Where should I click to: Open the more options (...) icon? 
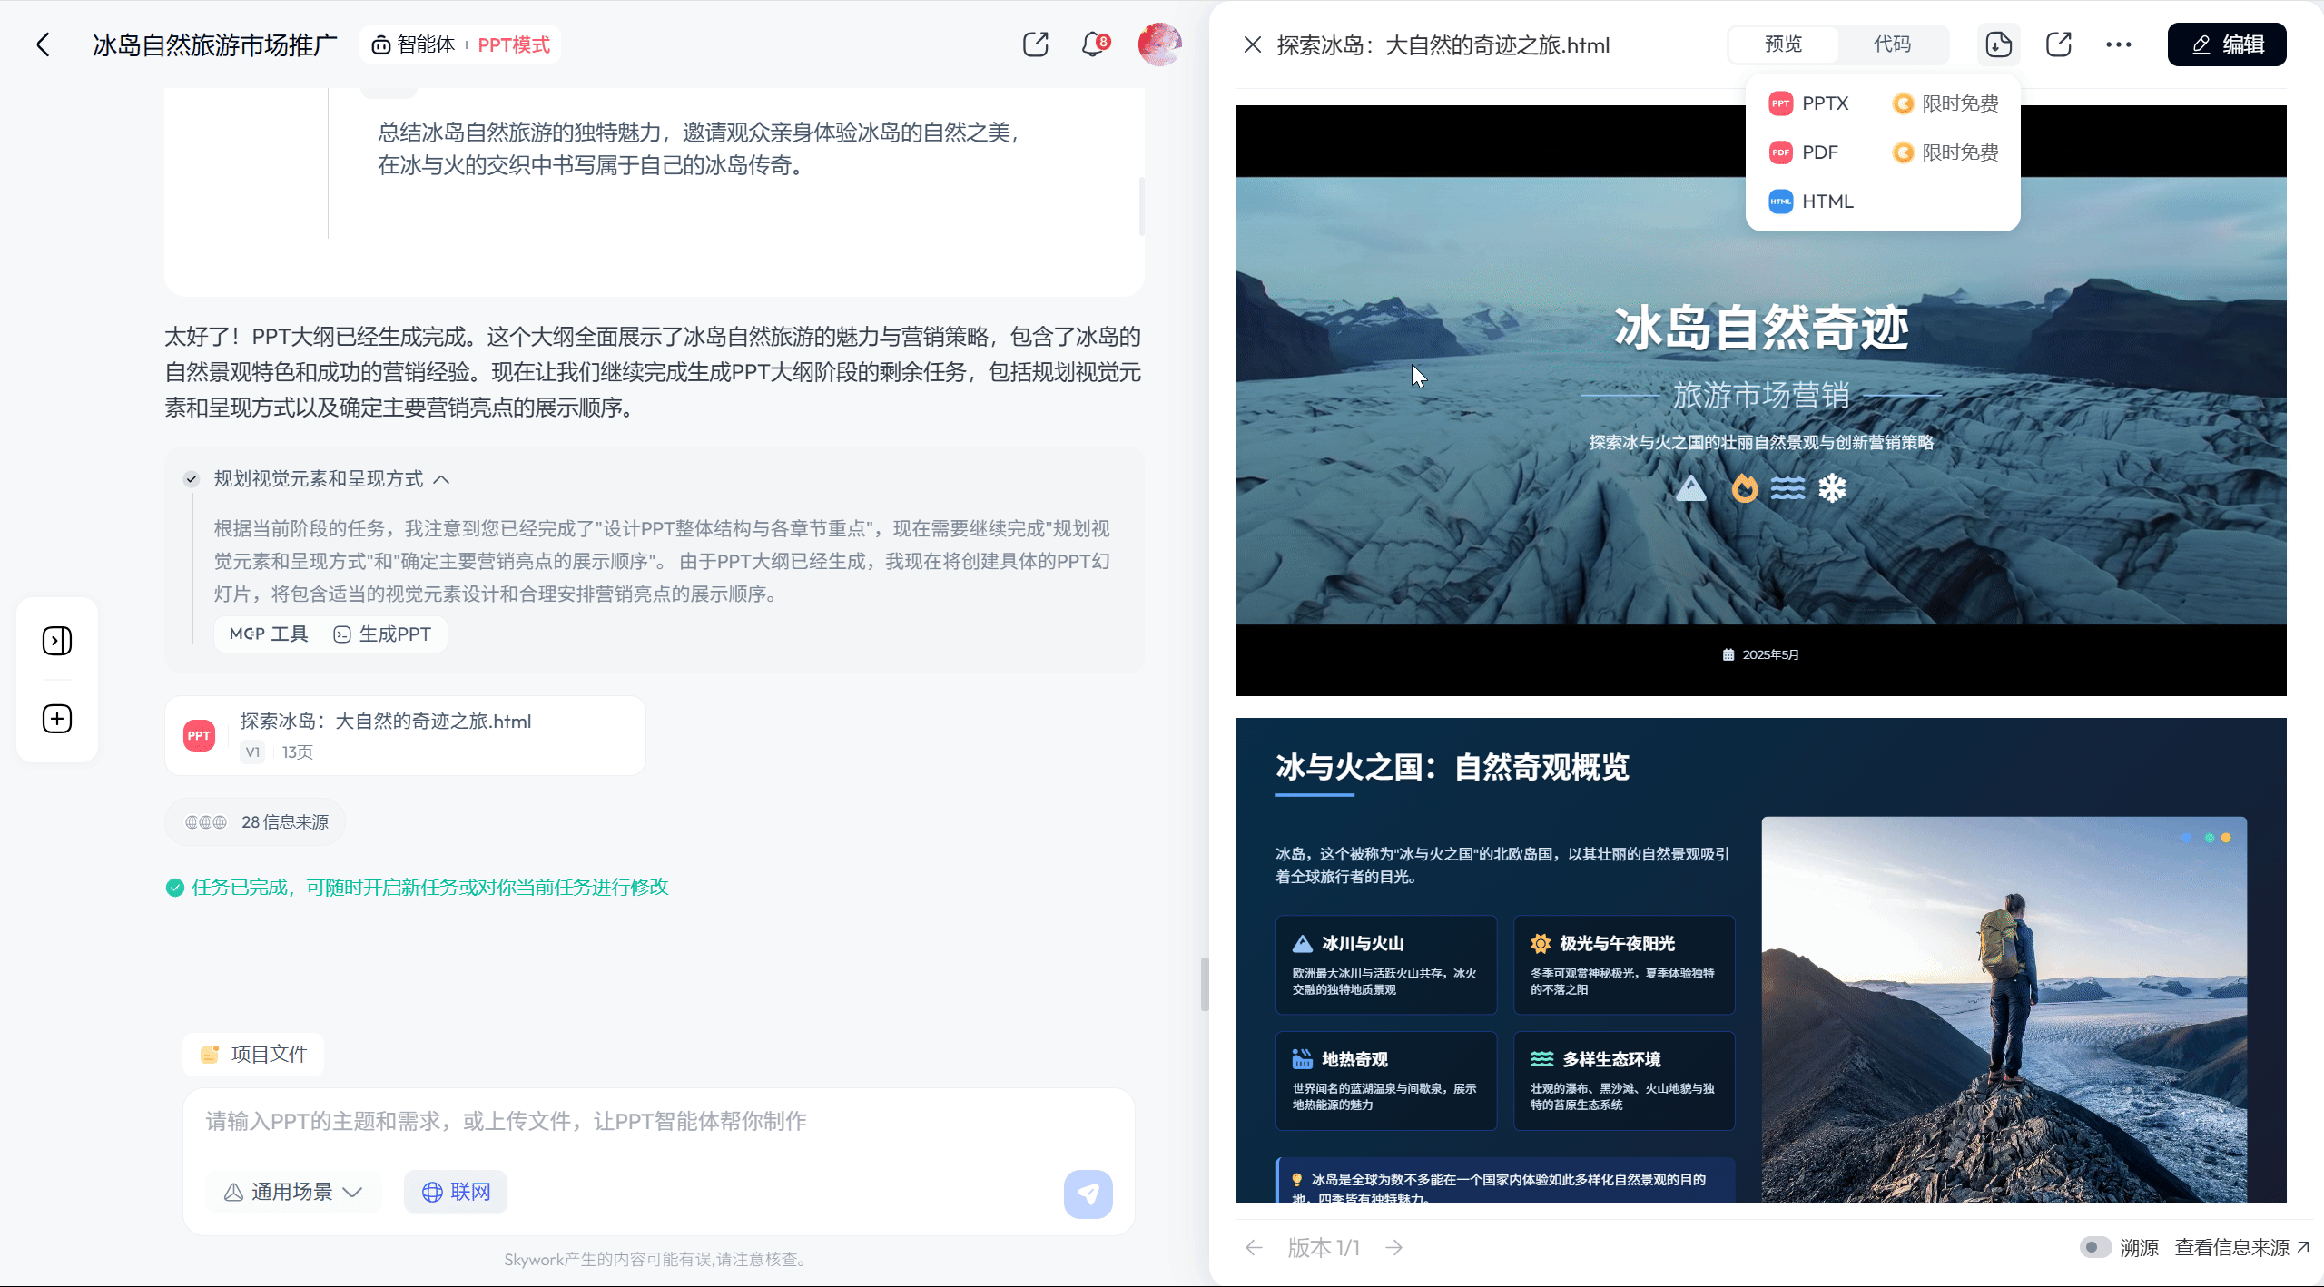point(2119,44)
